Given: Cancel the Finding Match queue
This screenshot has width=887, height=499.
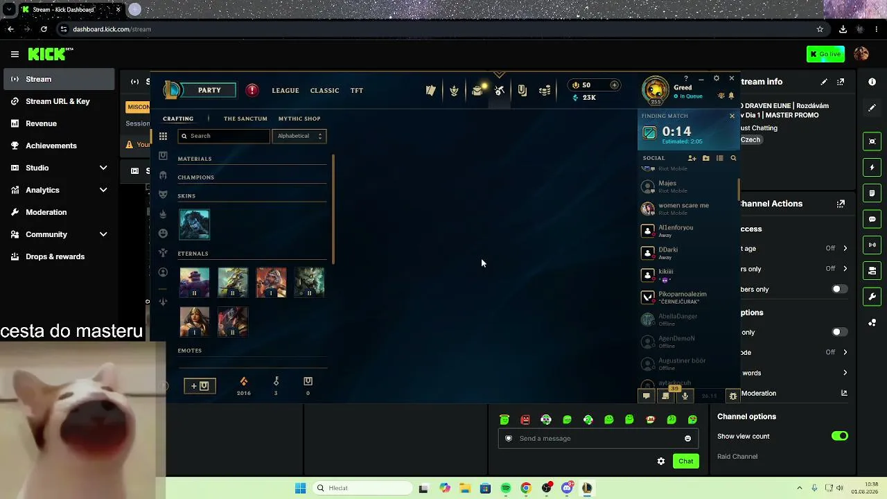Looking at the screenshot, I should pos(732,116).
